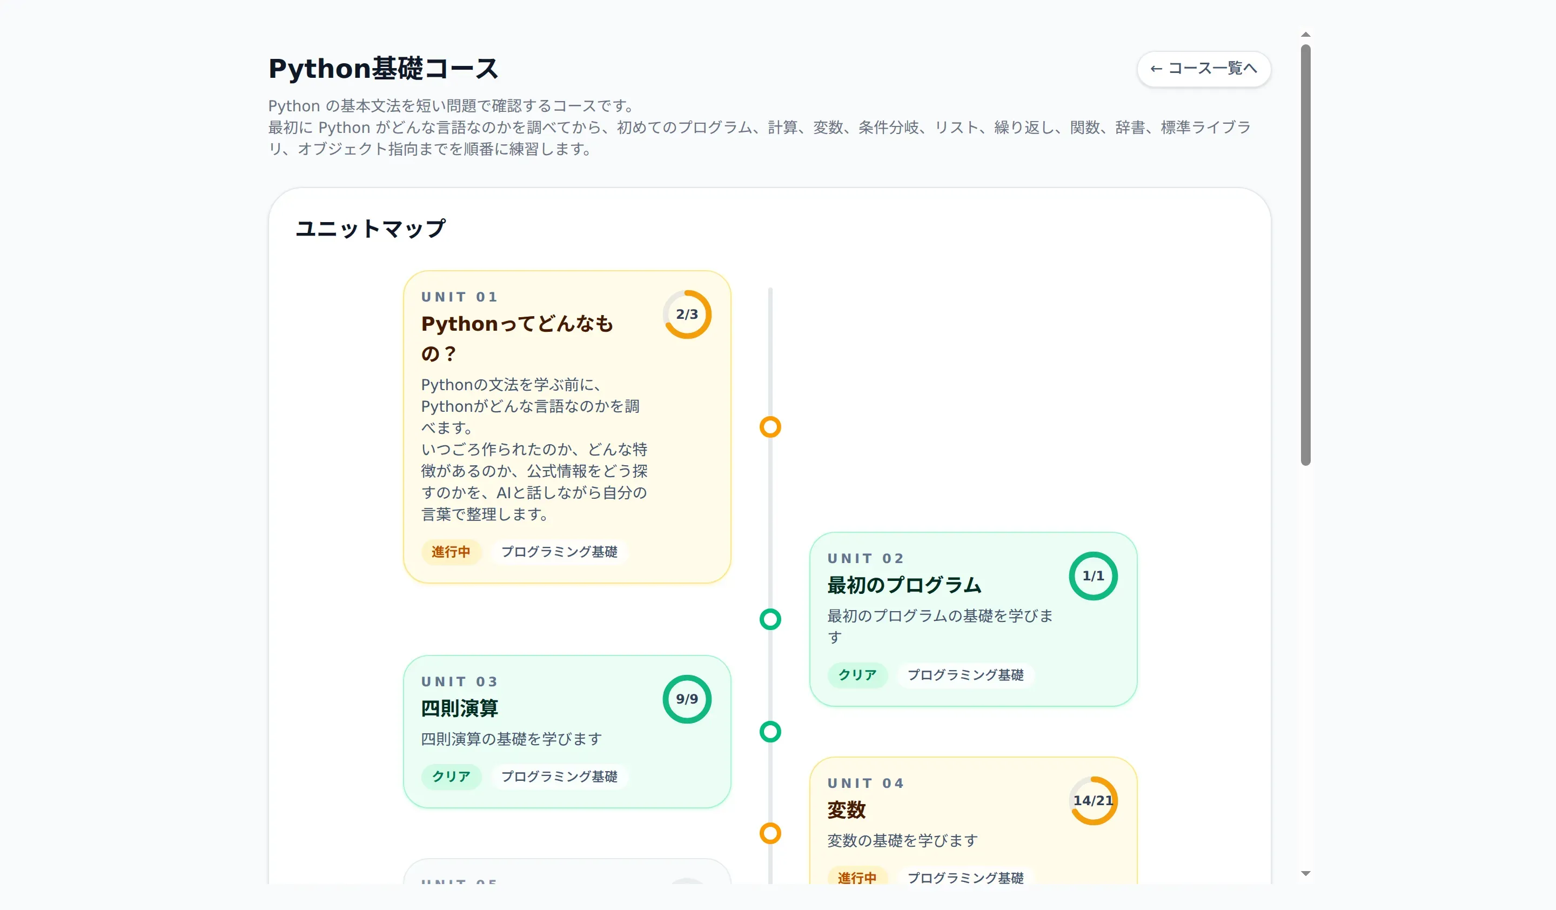Click the scrollbar up arrow
Image resolution: width=1556 pixels, height=910 pixels.
tap(1305, 35)
